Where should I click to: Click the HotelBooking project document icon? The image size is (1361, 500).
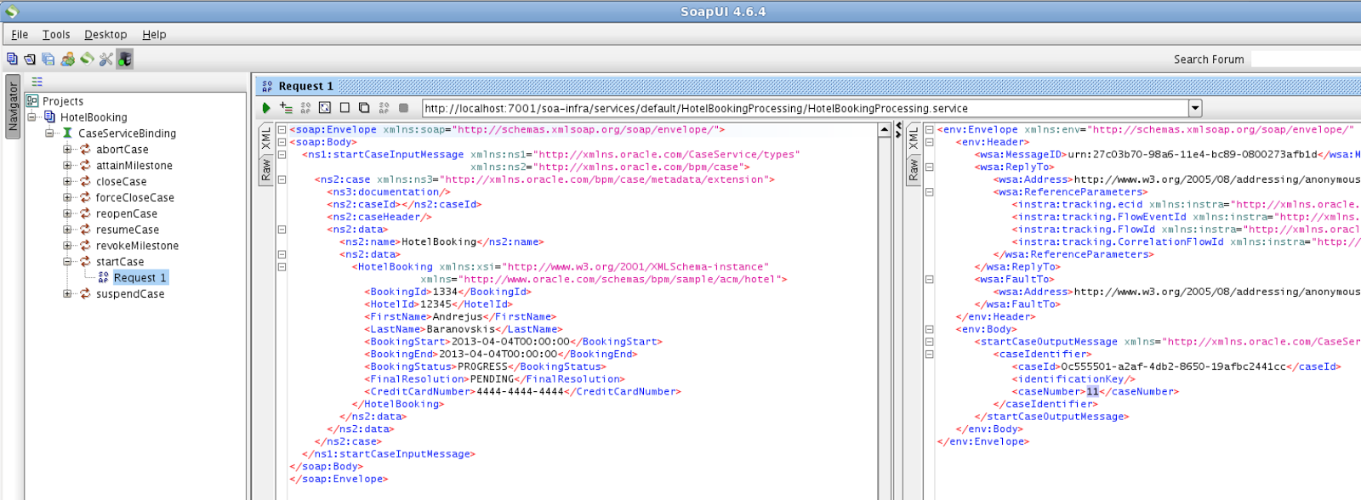tap(49, 116)
